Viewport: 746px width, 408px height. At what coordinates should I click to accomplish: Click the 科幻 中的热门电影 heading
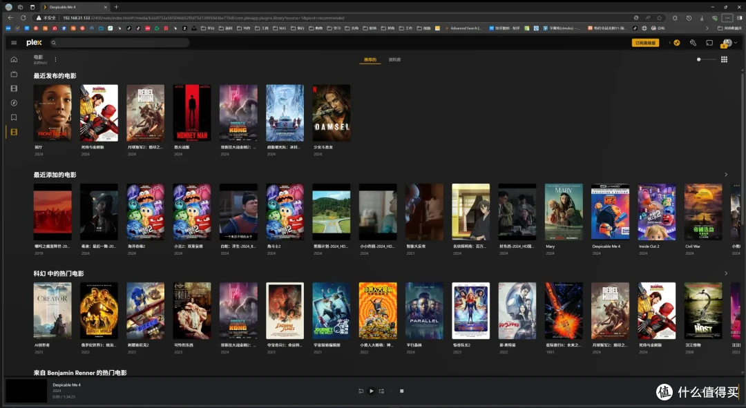(x=59, y=273)
